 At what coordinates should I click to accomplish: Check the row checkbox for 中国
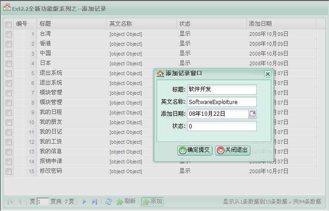coord(8,54)
